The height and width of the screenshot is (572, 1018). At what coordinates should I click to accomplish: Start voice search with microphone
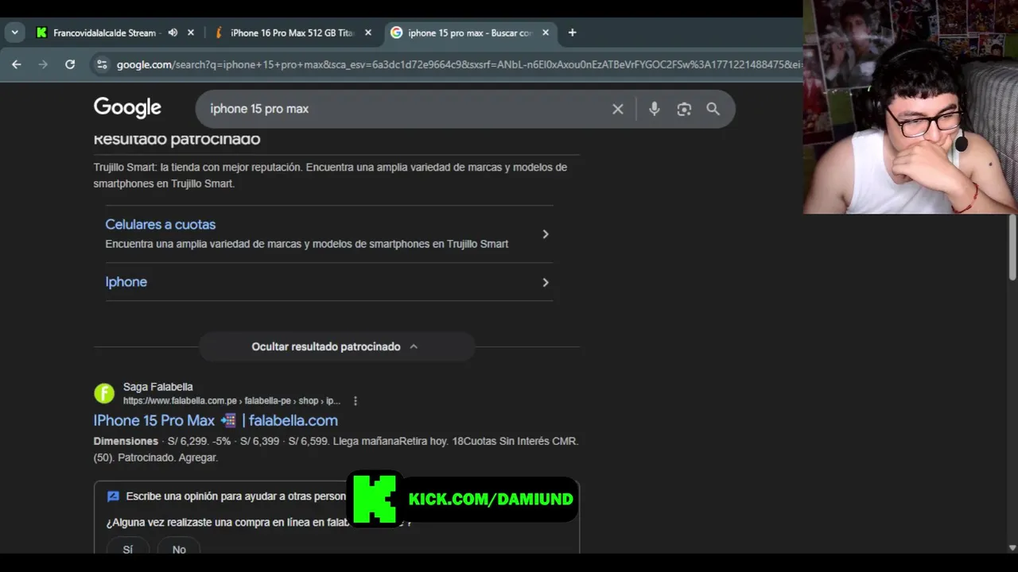click(654, 109)
